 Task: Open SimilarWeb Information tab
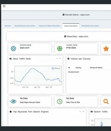click(90, 26)
